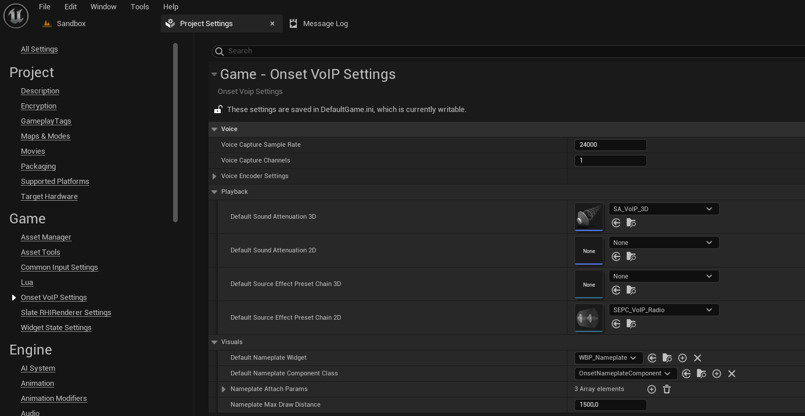
Task: Collapse Game - Onset VoIP Settings header
Action: point(214,74)
